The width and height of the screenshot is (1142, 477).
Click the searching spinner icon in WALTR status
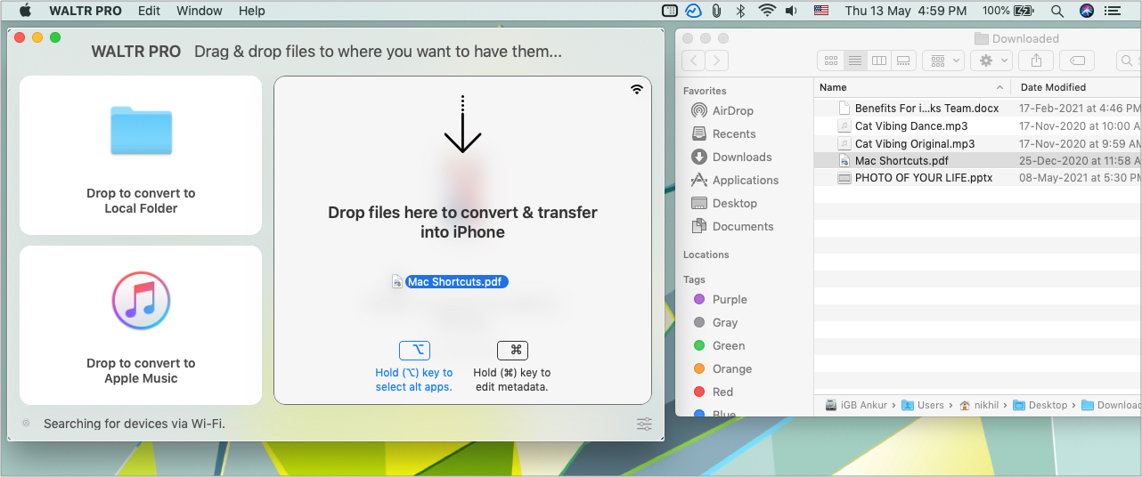(26, 424)
